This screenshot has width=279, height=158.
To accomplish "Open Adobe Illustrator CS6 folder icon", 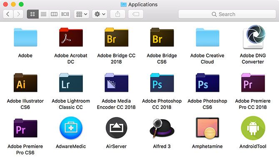I will click(x=25, y=83).
